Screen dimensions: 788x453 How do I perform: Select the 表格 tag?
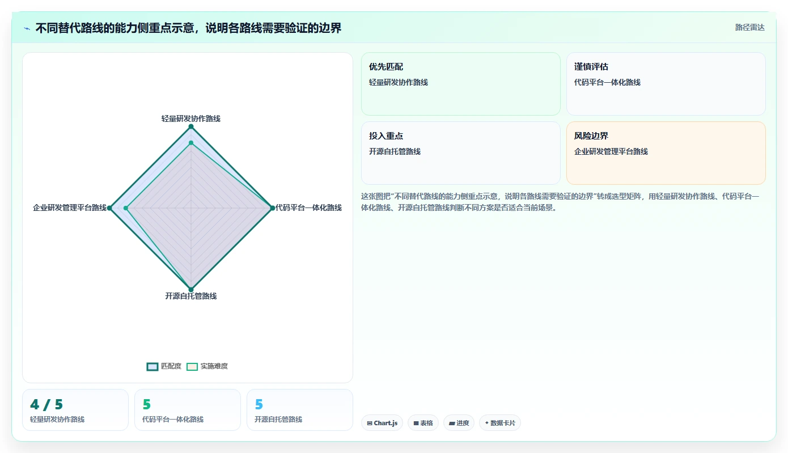pos(423,423)
